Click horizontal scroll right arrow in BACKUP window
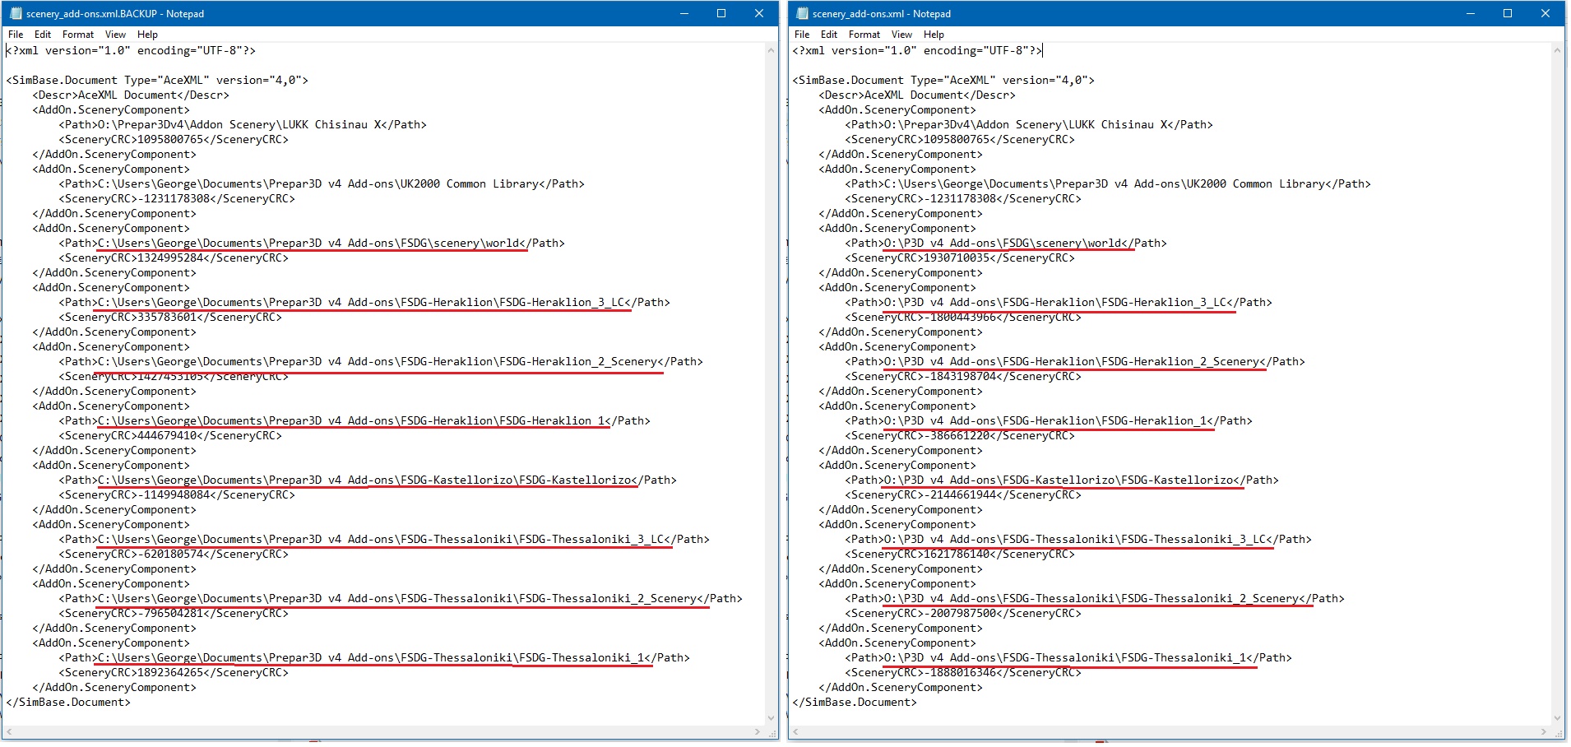 coord(758,731)
